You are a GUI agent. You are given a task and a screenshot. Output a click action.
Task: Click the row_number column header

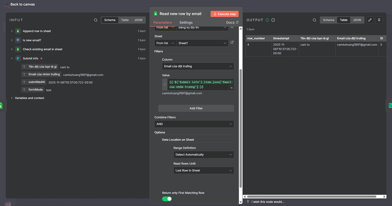pyautogui.click(x=259, y=38)
